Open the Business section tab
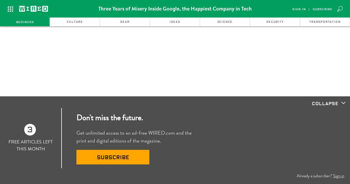Viewport: 350px width, 184px height. click(x=25, y=22)
